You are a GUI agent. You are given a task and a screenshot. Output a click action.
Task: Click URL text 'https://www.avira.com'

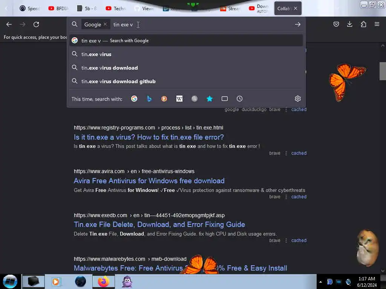(99, 171)
